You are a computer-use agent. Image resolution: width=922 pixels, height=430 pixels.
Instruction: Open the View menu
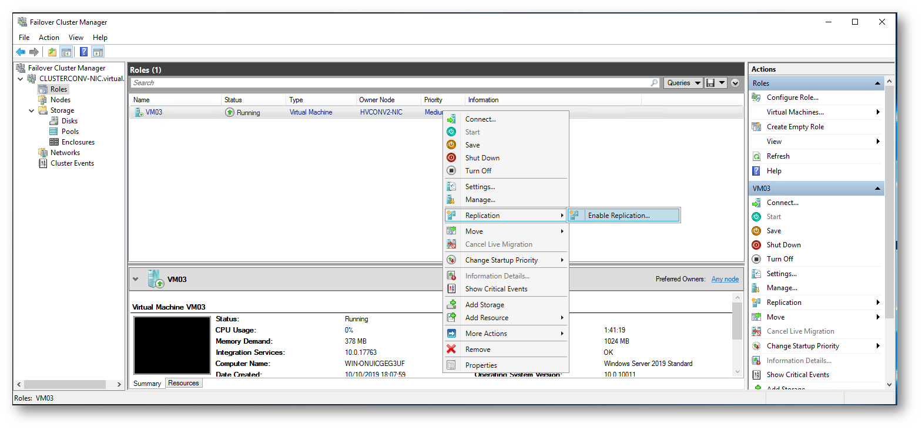(x=76, y=38)
